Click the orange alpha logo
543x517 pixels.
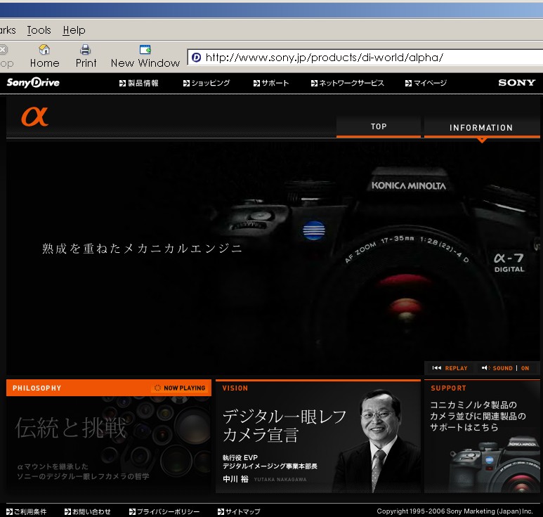(x=34, y=115)
